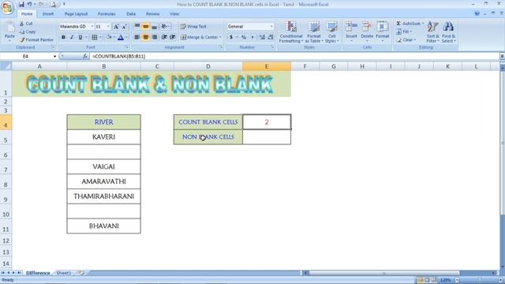The width and height of the screenshot is (505, 284).
Task: Apply percent style format
Action: tap(244, 37)
